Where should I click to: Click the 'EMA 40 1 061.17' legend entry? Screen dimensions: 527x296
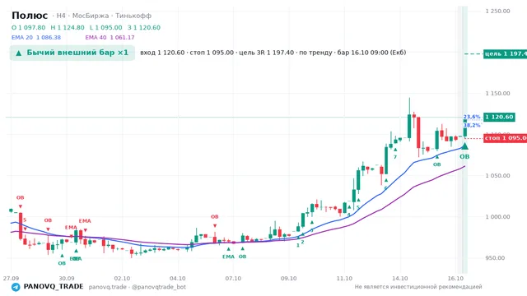[x=110, y=38]
